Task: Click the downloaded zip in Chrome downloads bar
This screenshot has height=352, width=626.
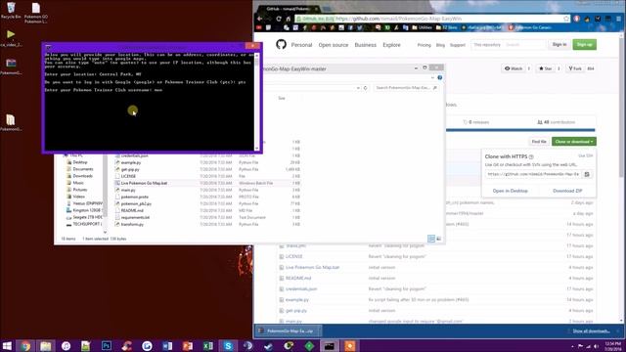Action: [288, 330]
